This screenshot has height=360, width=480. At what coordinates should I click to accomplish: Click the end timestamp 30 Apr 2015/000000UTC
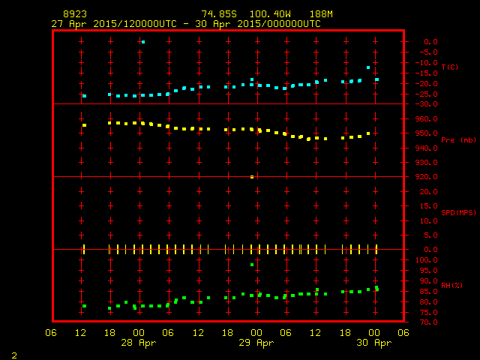(258, 24)
